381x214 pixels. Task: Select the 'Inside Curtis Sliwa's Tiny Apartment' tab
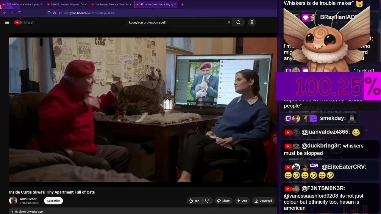[x=156, y=4]
